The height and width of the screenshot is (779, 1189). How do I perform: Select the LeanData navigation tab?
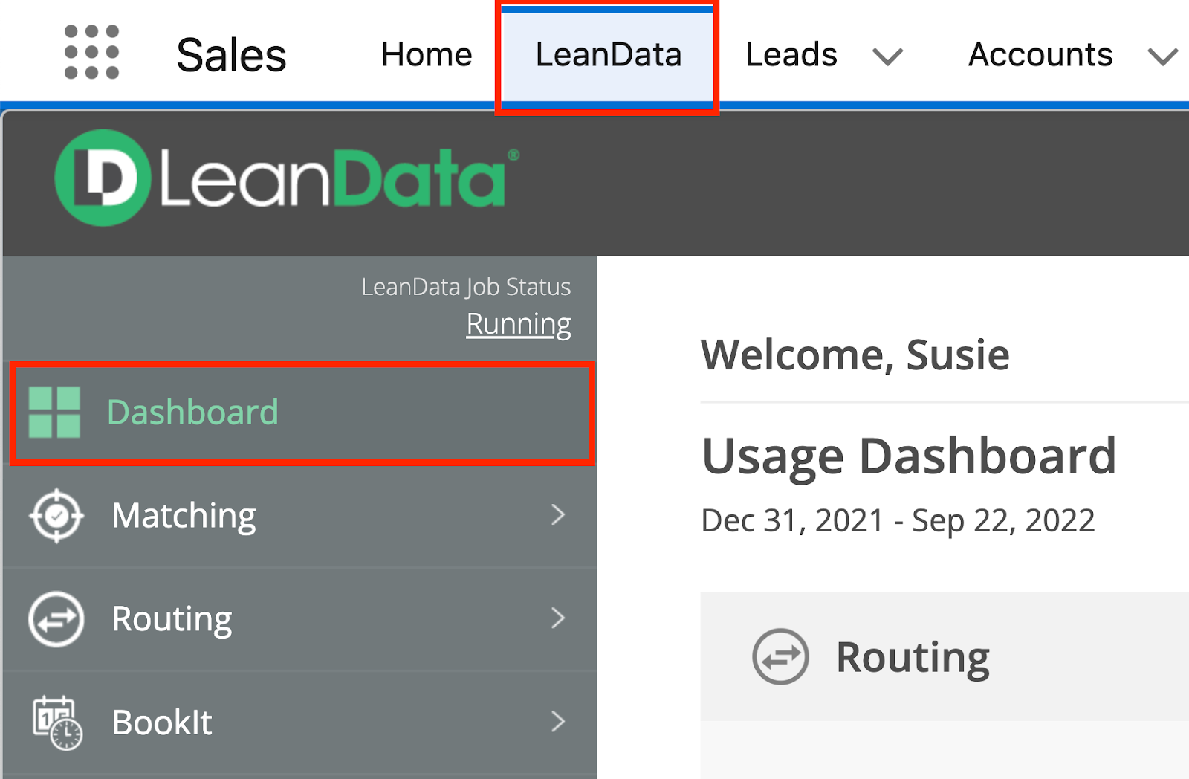[x=608, y=55]
